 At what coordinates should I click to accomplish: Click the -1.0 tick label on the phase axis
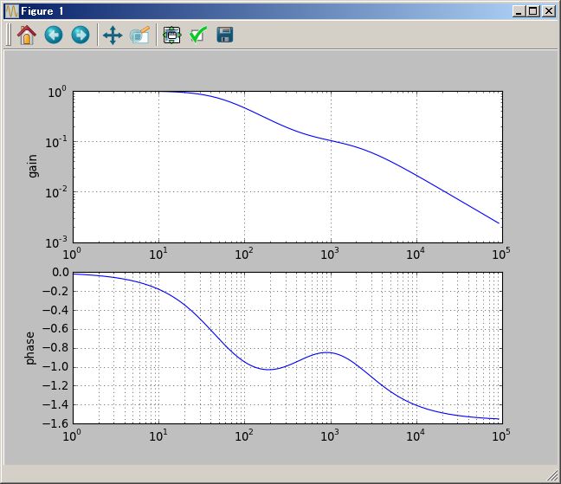click(x=55, y=366)
